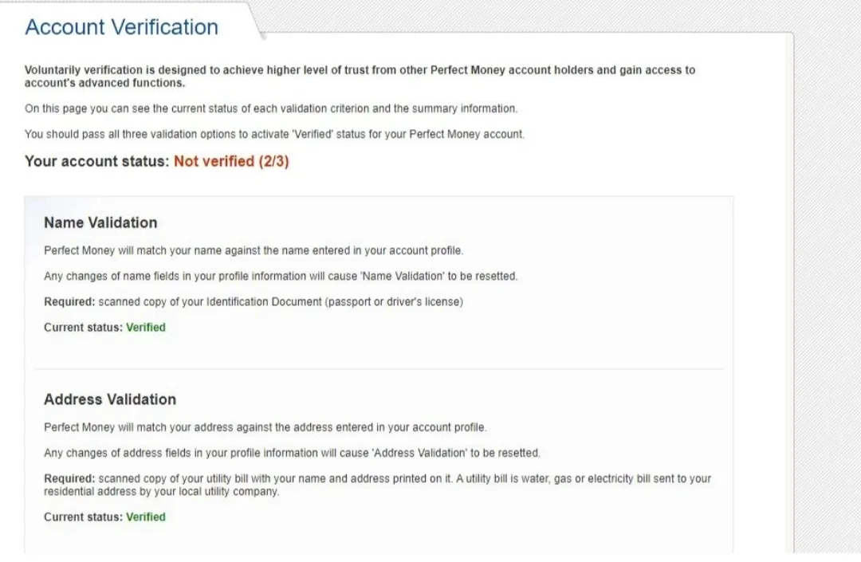The width and height of the screenshot is (861, 562).
Task: Click the 'Address Validation to be resetted' sentence
Action: 292,453
